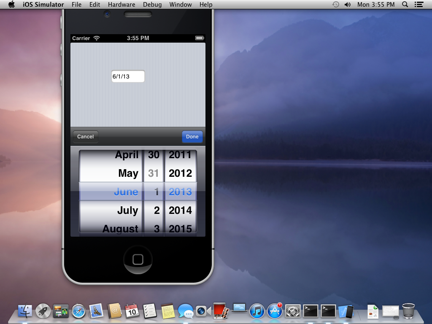
Task: Open Reminders checklist icon in dock
Action: [150, 311]
